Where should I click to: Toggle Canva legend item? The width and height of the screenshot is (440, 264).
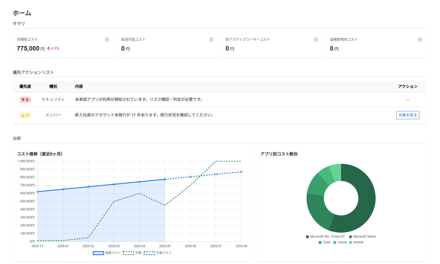[340, 242]
